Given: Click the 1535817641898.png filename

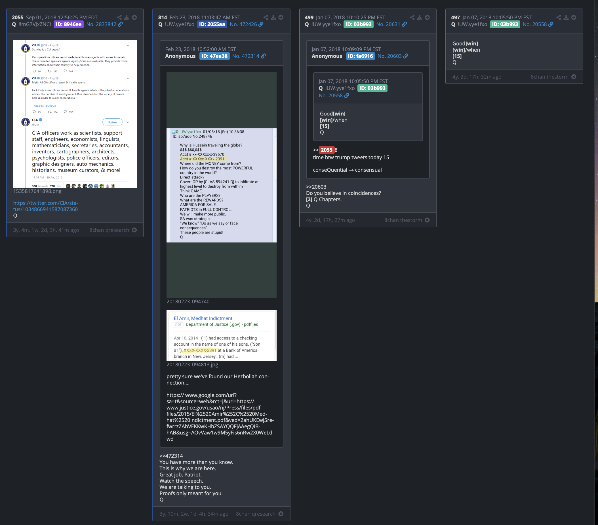Looking at the screenshot, I should [x=37, y=191].
